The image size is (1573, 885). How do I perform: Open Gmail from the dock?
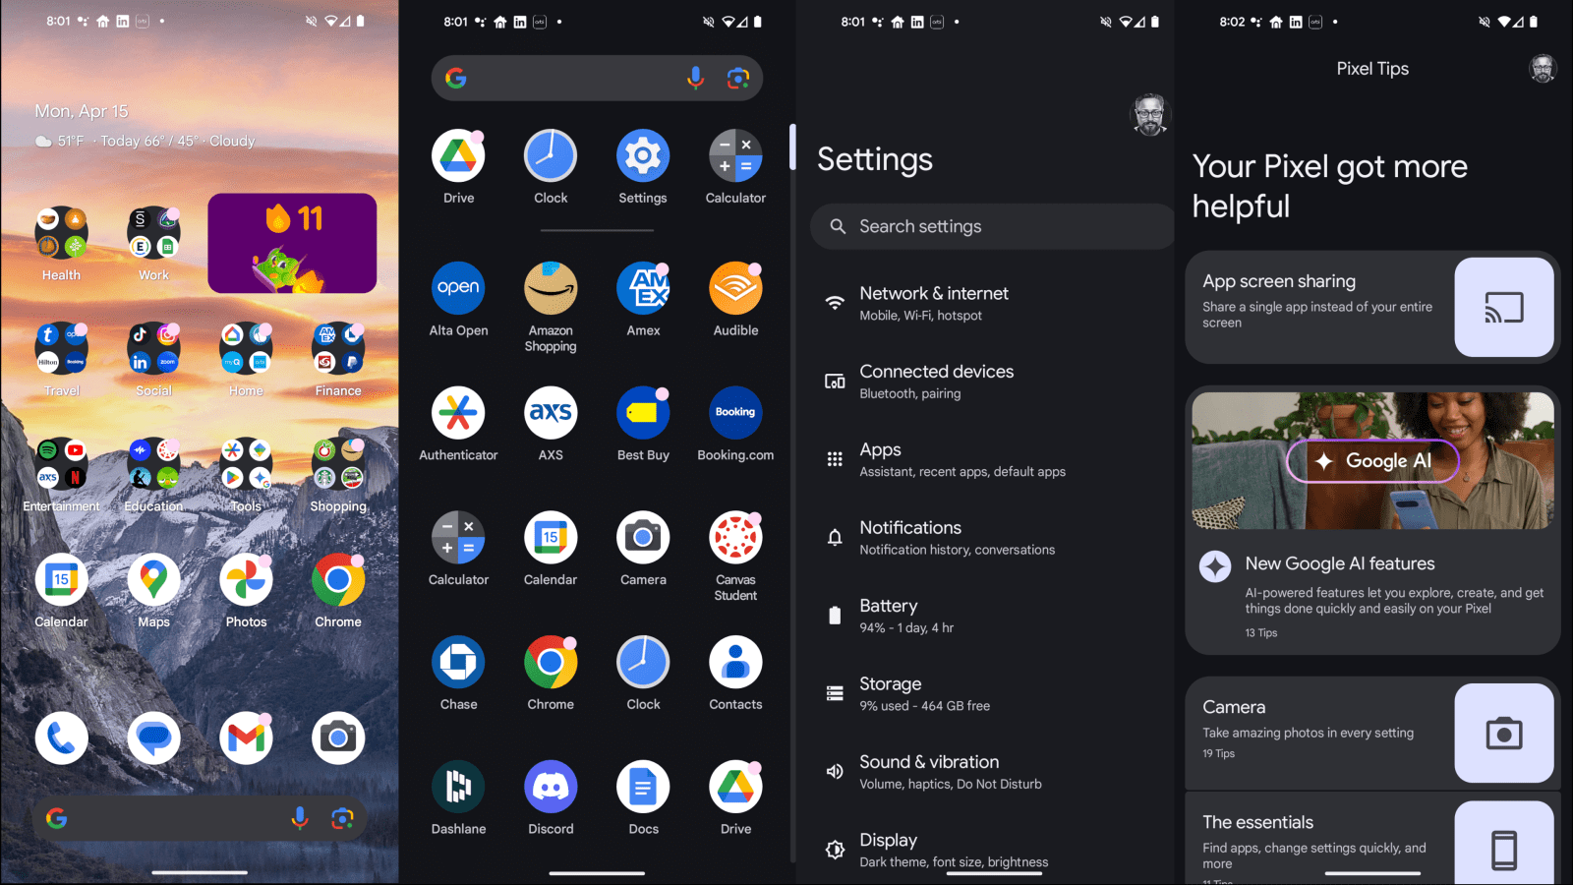pos(246,737)
